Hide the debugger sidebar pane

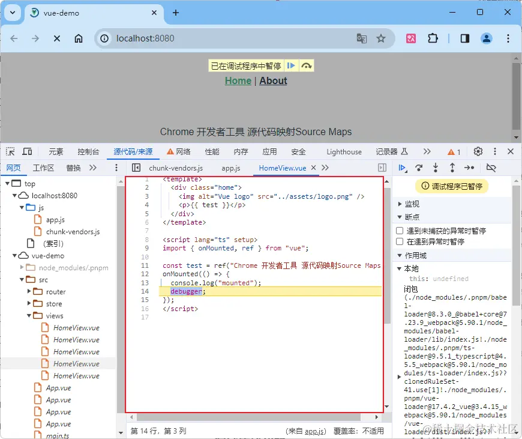[382, 168]
